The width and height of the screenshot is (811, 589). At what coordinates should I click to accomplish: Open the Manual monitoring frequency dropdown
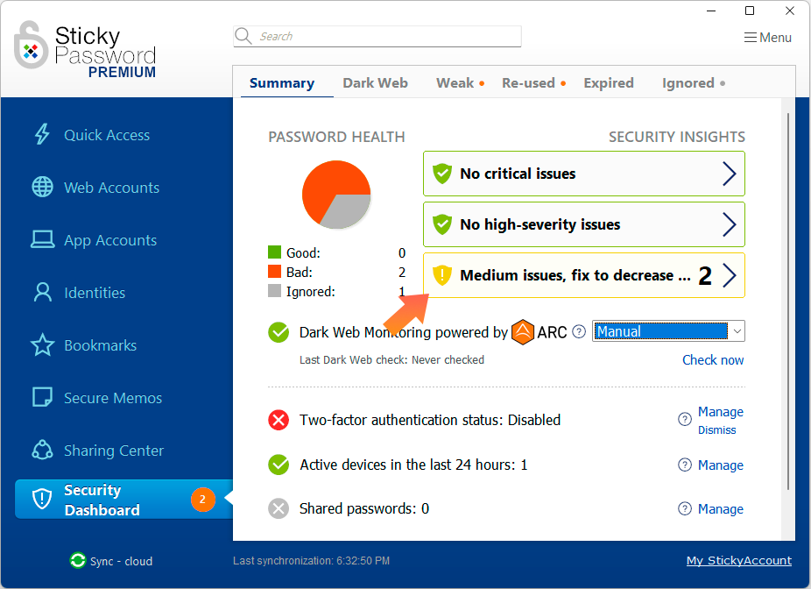[668, 331]
